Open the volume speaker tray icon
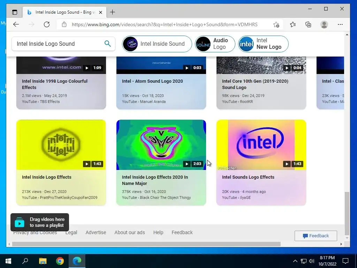 tap(312, 261)
